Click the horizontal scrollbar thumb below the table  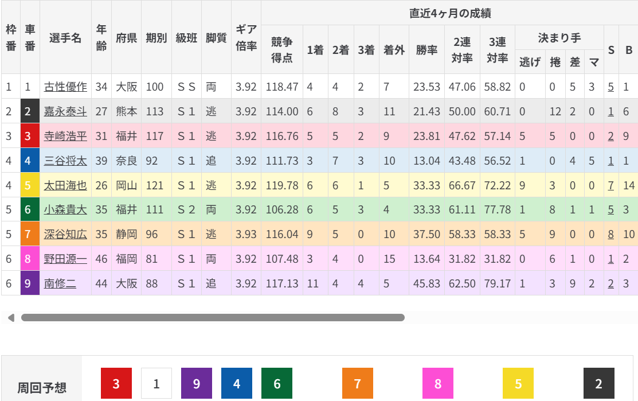pos(213,317)
